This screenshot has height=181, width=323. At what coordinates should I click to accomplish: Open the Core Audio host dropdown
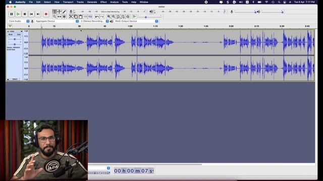[x=19, y=21]
